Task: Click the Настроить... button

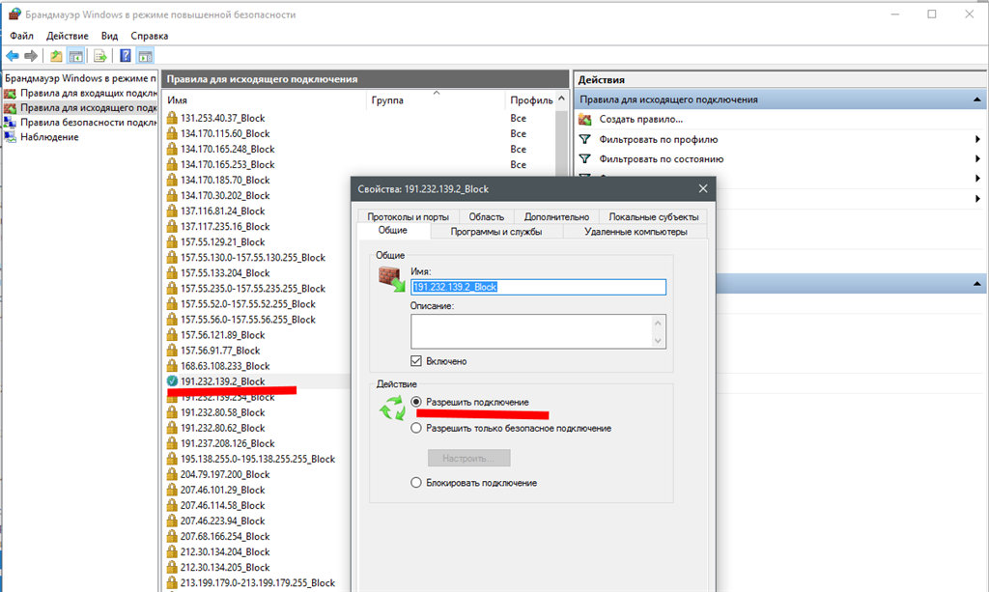Action: (468, 458)
